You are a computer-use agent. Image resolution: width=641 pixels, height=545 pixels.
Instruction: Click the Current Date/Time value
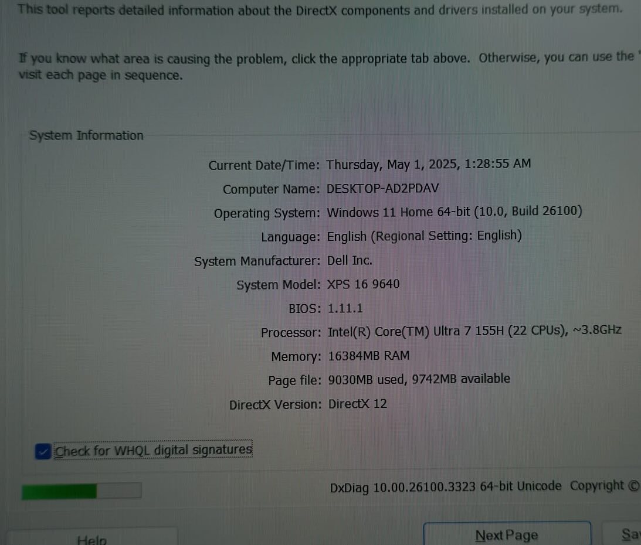pyautogui.click(x=428, y=164)
